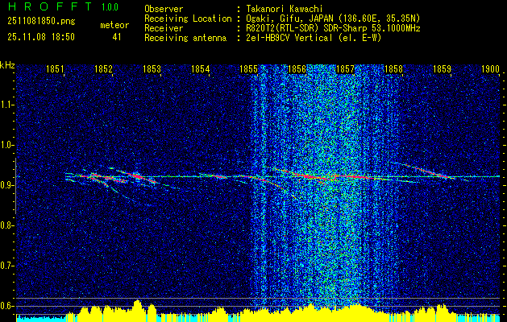
Task: Click the 1852 time marker
Action: [103, 68]
